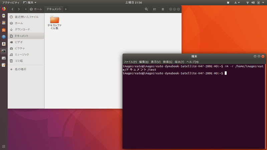Open the text editor in the dock

(x=4, y=65)
